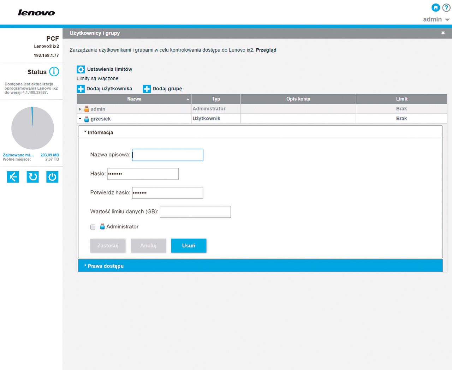Click the back arrow device button
Screen dimensions: 452x370
13,177
